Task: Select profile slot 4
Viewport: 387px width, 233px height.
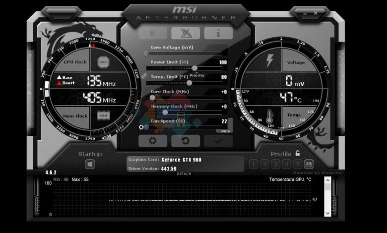Action: [287, 164]
